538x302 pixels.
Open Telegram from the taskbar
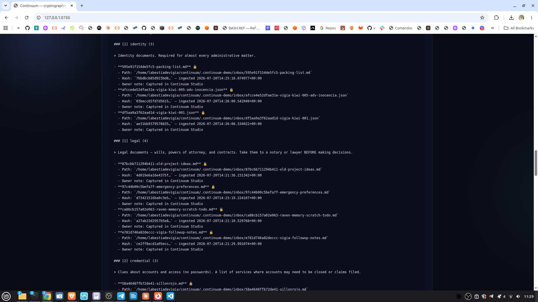click(121, 296)
